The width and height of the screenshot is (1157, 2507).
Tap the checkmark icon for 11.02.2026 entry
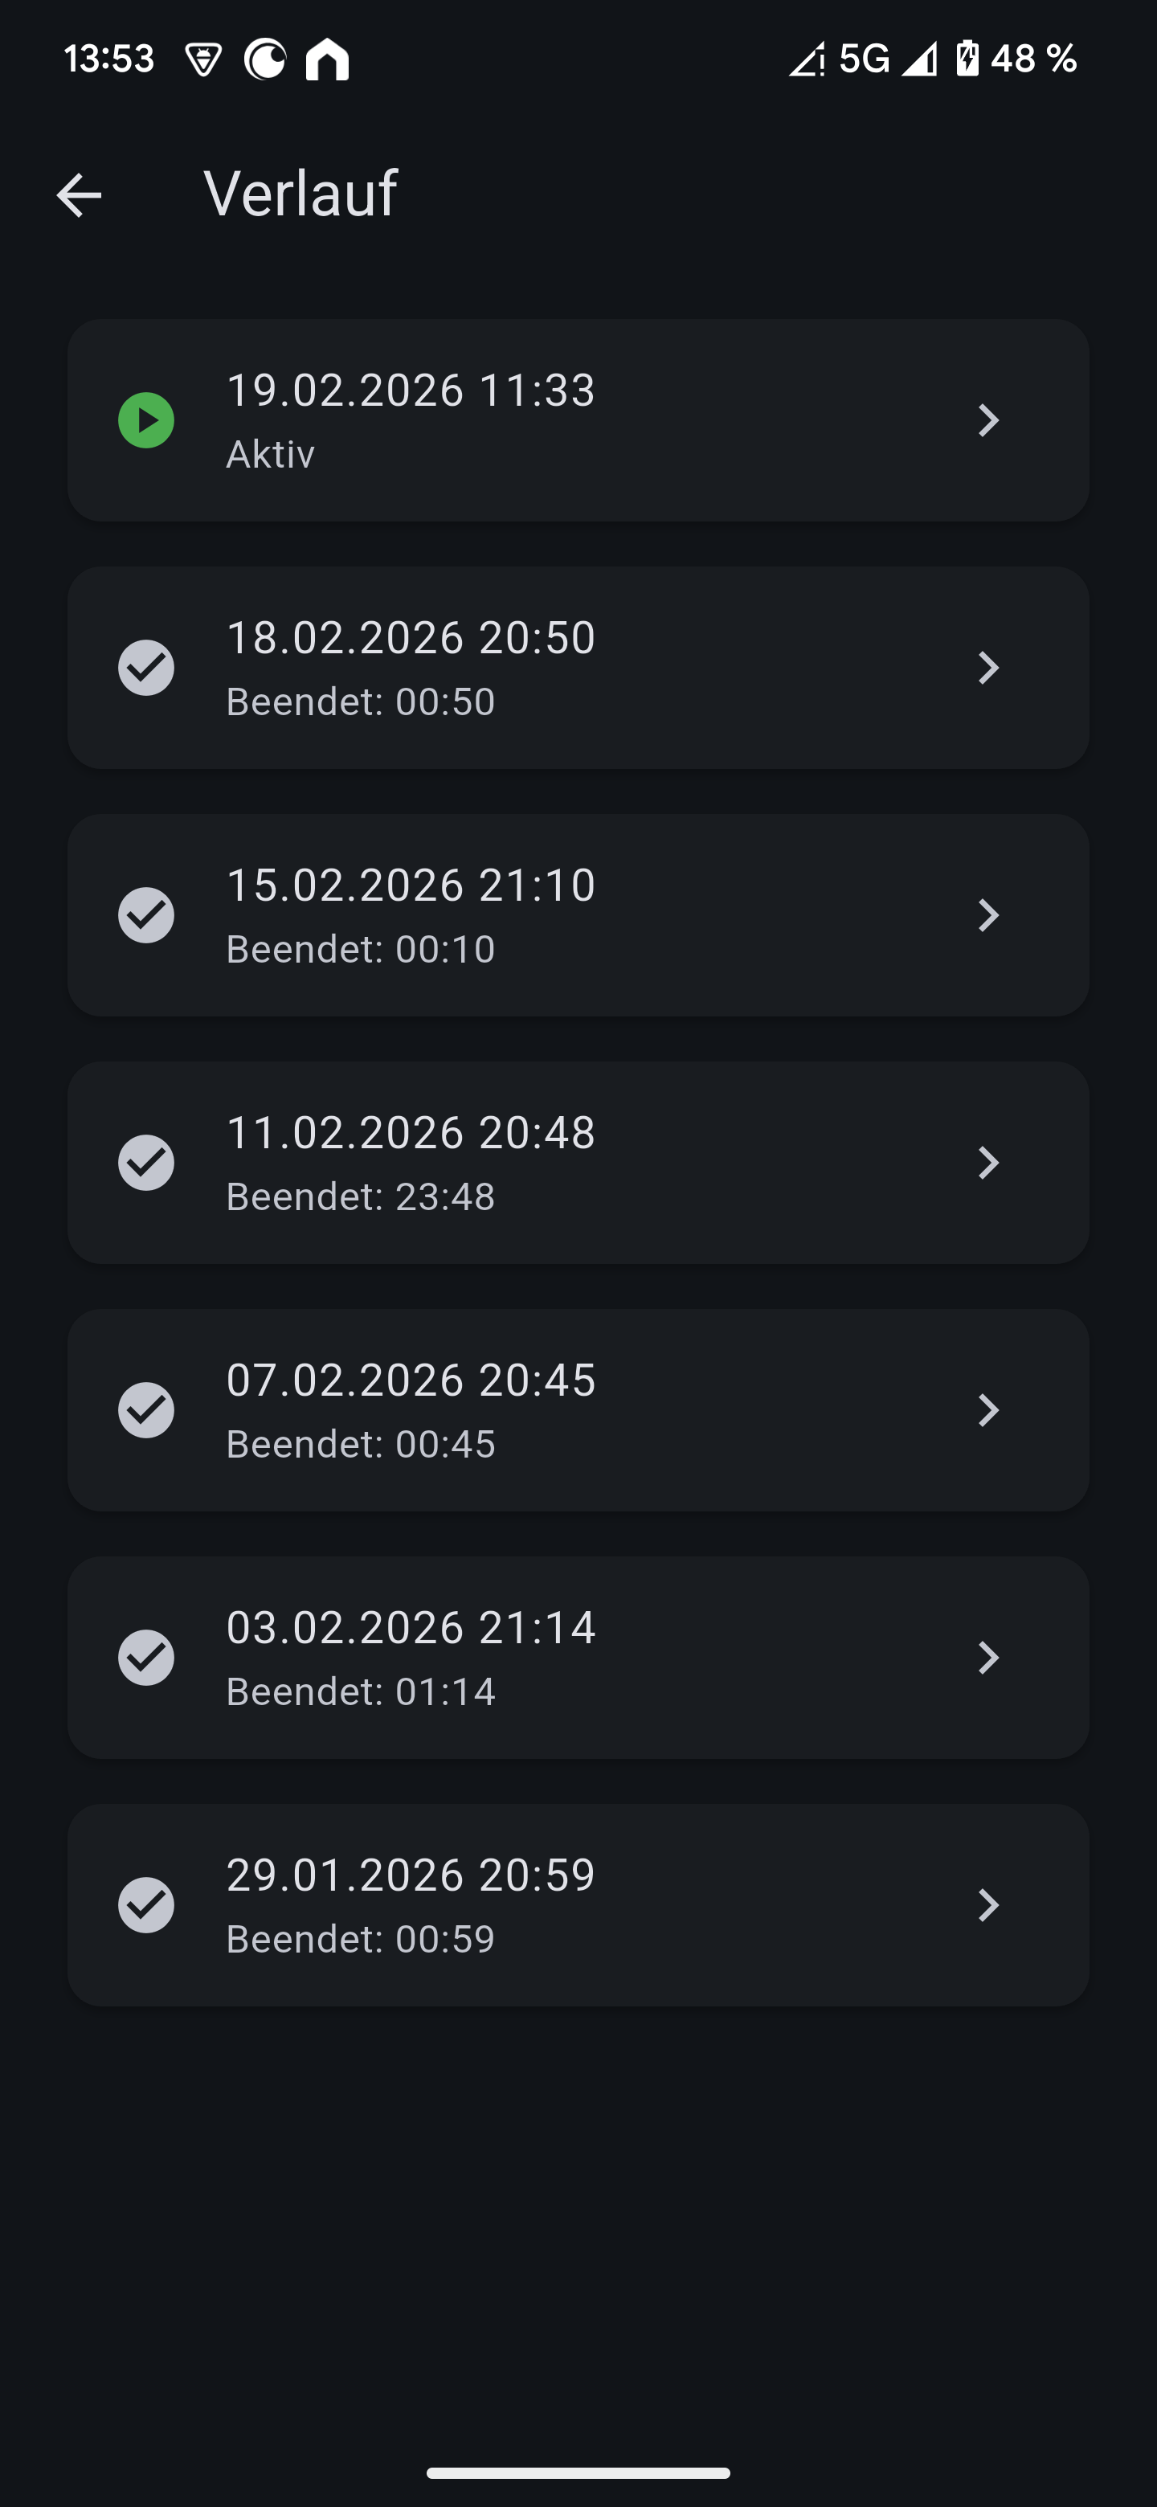[146, 1162]
